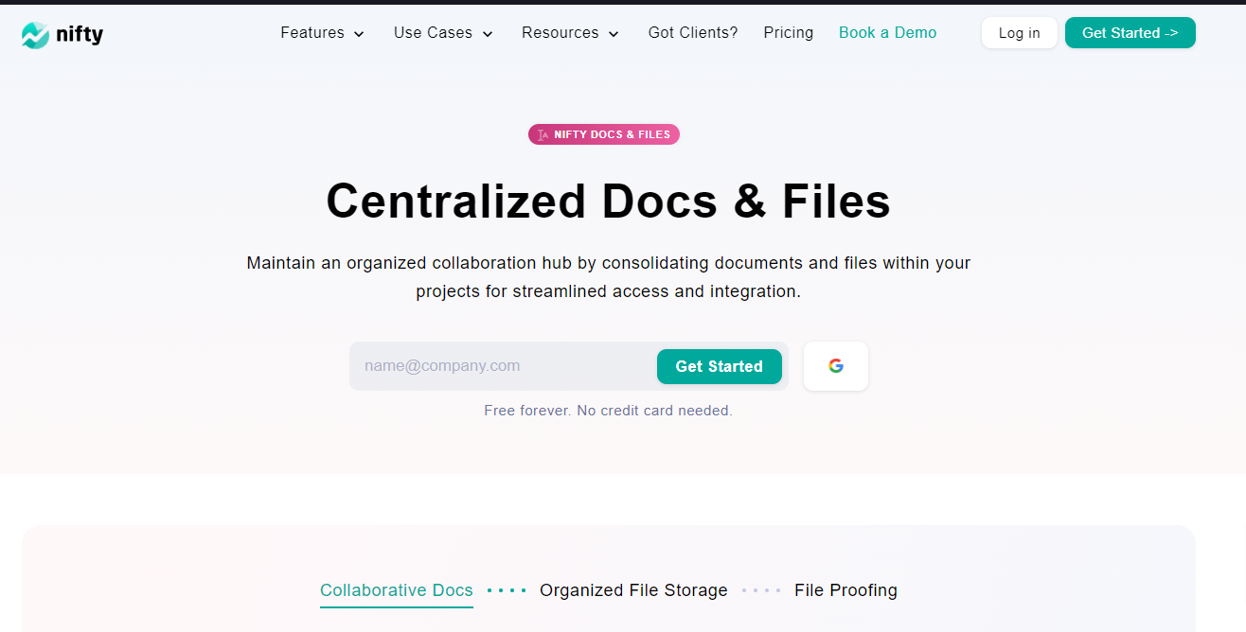Select the Collaborative Docs tab
The image size is (1246, 632).
[396, 590]
